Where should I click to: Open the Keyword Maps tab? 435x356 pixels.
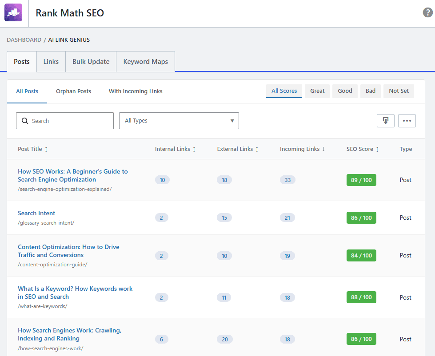point(146,62)
